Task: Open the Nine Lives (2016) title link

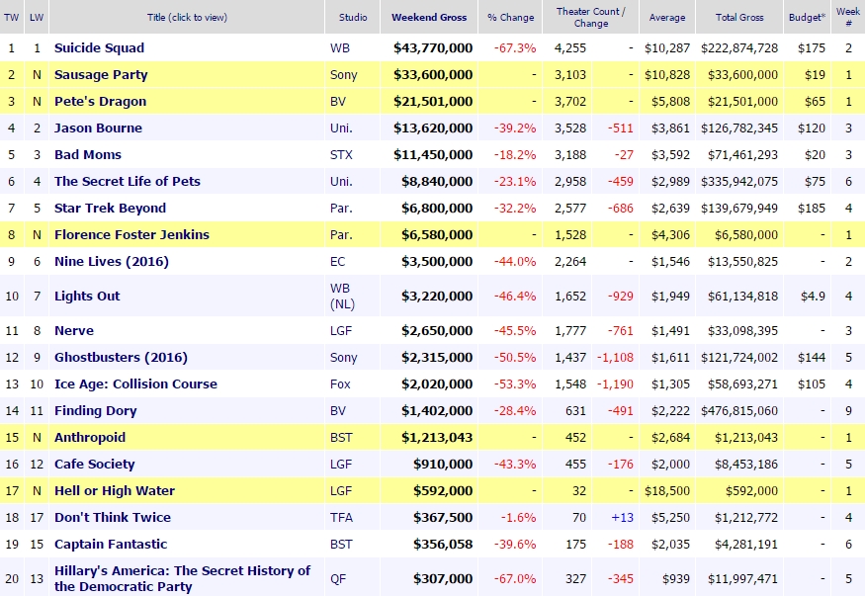Action: click(x=112, y=261)
